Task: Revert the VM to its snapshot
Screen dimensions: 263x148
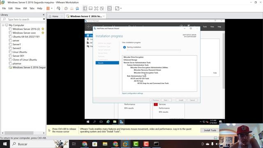Action: pos(72,8)
